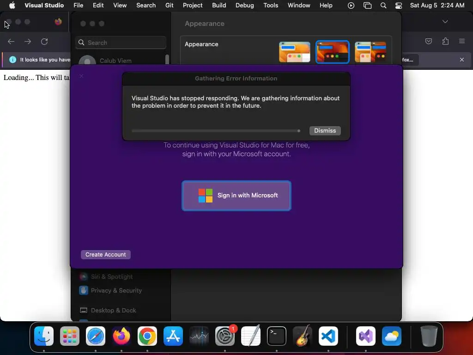Click 'Loading... This will ta' text in Firefox
This screenshot has height=355, width=473.
tap(36, 78)
